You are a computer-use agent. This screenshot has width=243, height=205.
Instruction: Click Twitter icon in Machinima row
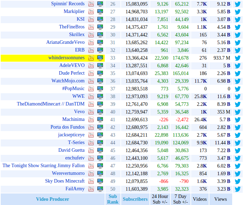pyautogui.click(x=238, y=119)
